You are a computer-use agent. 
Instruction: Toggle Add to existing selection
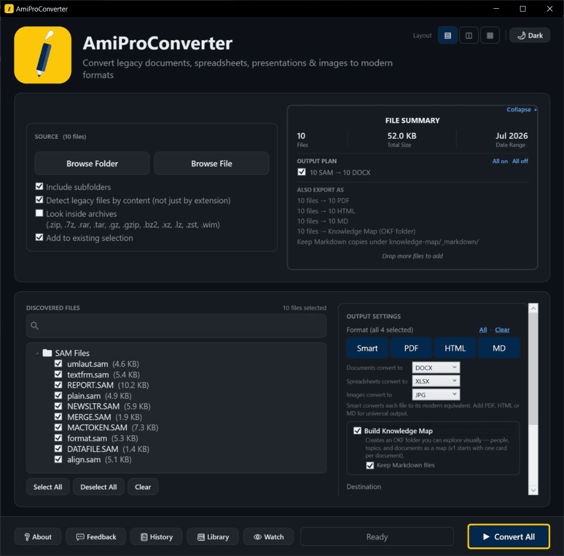pyautogui.click(x=39, y=237)
